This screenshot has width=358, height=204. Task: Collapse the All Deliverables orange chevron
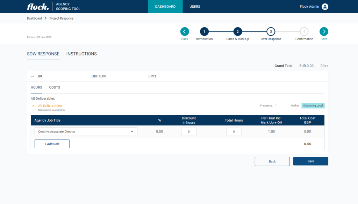point(33,106)
